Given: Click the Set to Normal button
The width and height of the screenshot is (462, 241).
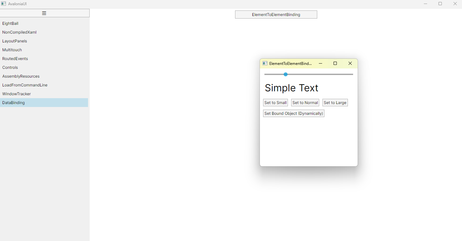Looking at the screenshot, I should click(305, 103).
